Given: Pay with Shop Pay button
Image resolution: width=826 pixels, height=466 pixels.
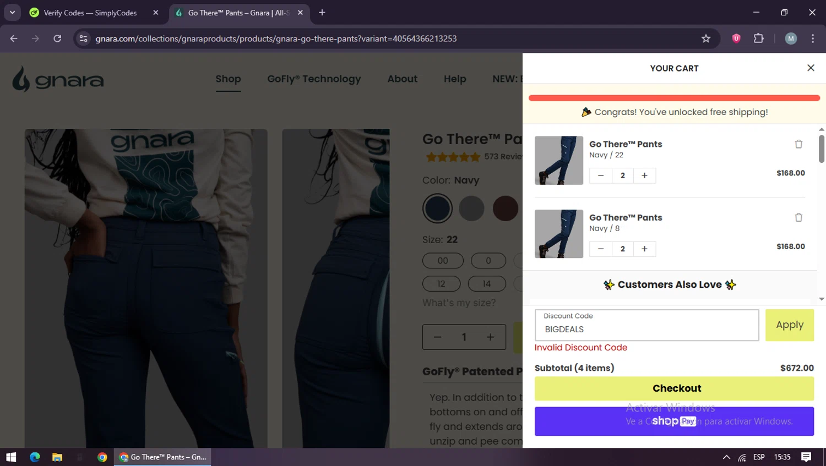Looking at the screenshot, I should pyautogui.click(x=674, y=421).
